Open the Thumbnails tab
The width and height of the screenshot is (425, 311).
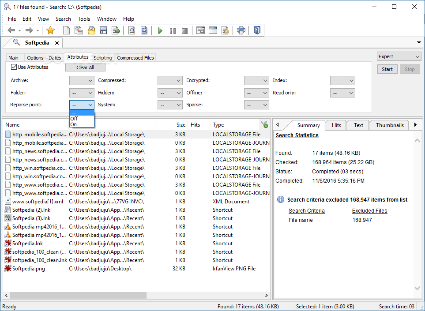pos(390,125)
